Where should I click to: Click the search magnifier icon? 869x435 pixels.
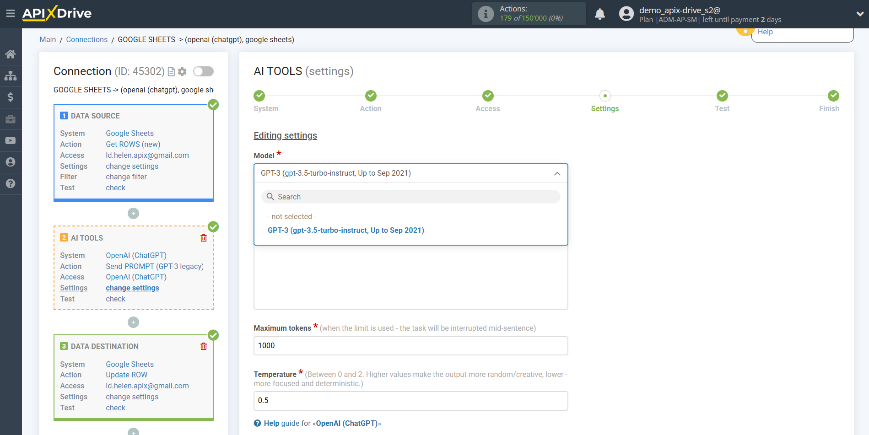(x=270, y=197)
